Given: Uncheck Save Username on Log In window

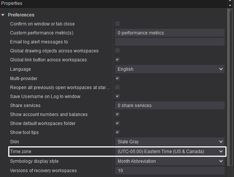Looking at the screenshot, I should pyautogui.click(x=117, y=97).
